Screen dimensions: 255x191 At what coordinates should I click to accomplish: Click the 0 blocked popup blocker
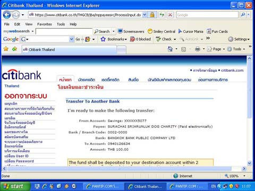pyautogui.click(x=140, y=39)
